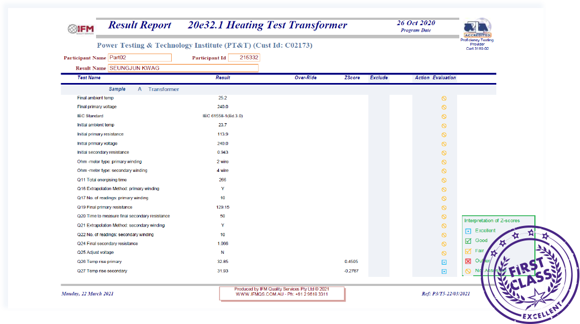Click the Participant Id field showing 215332
This screenshot has width=580, height=324.
coord(244,57)
